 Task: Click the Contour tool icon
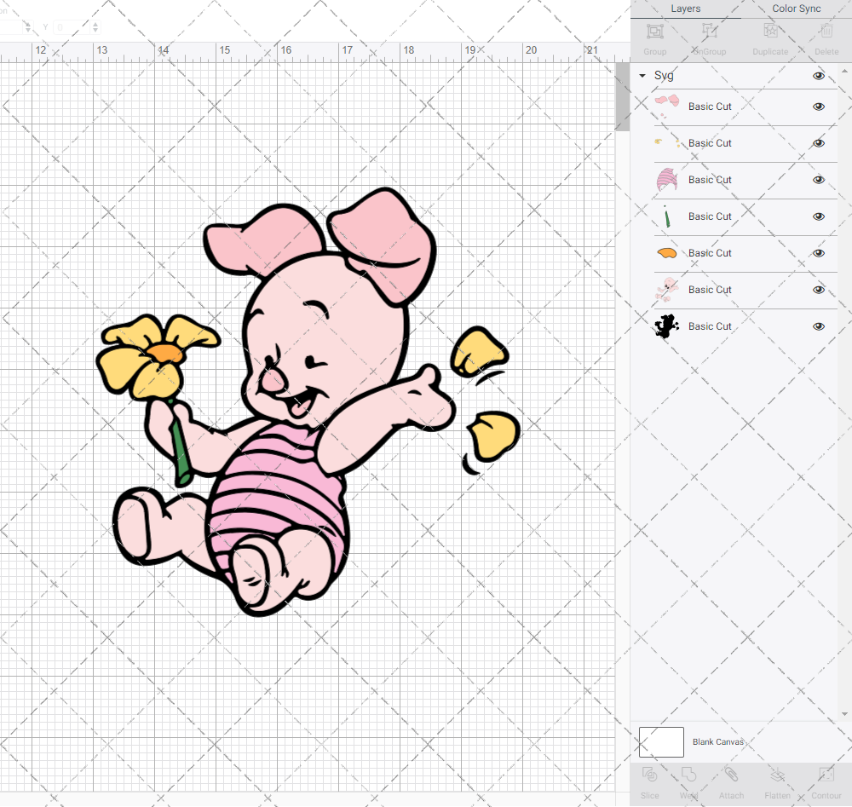[x=826, y=775]
